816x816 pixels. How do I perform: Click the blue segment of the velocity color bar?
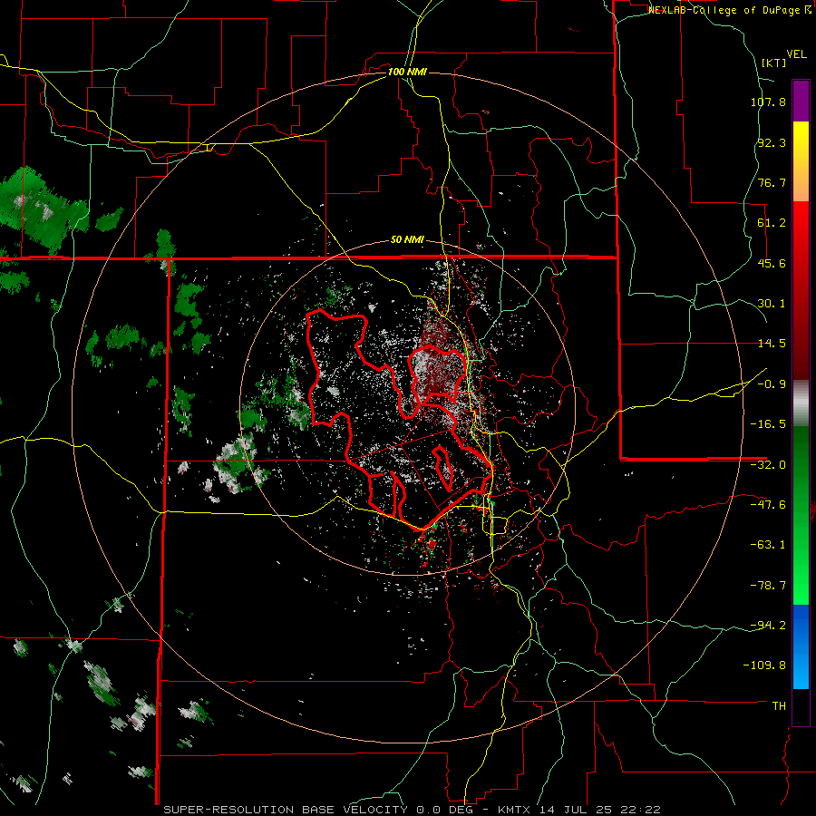coord(801,646)
